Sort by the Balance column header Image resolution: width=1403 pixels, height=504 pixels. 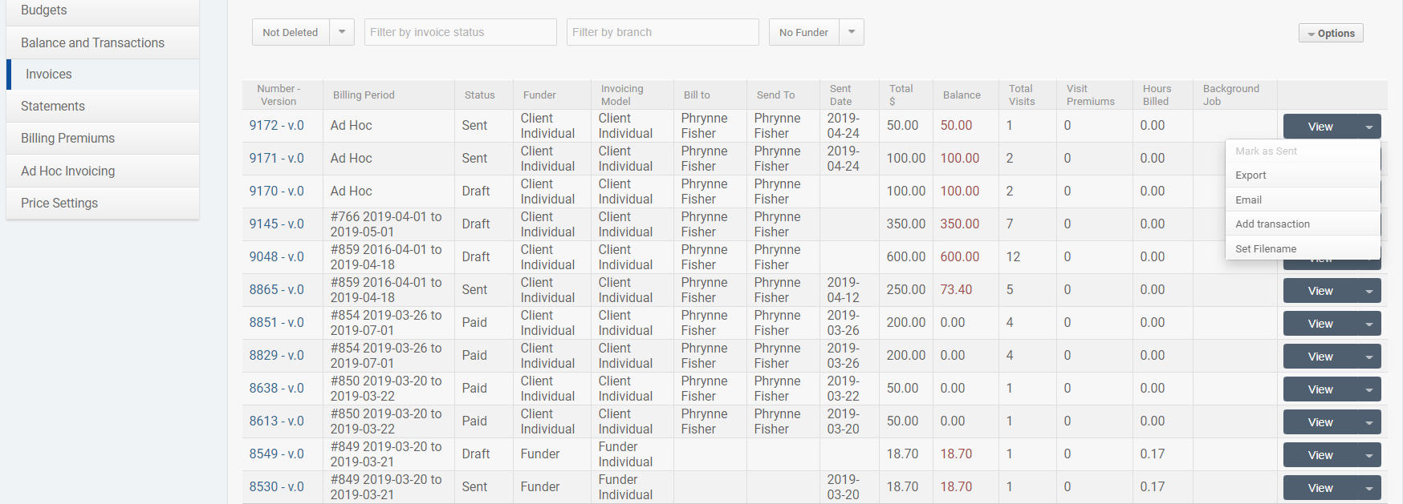point(962,95)
